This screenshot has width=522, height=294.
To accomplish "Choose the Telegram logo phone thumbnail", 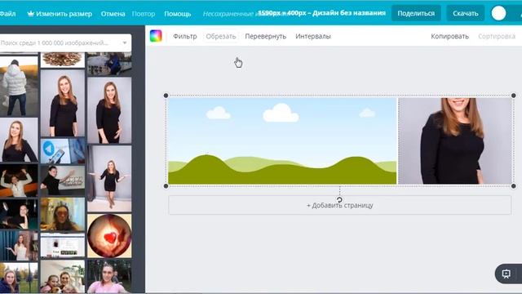I will pos(63,151).
